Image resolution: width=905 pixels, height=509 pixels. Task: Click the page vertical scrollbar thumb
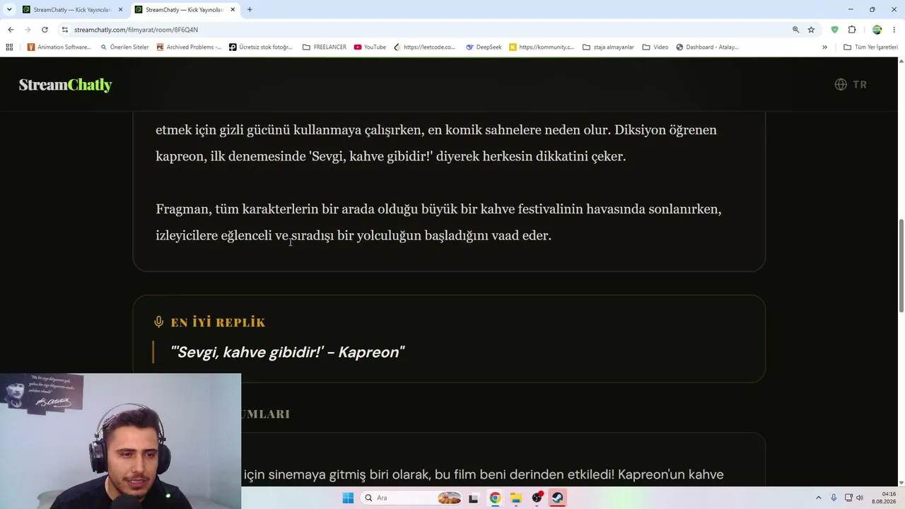tap(901, 266)
